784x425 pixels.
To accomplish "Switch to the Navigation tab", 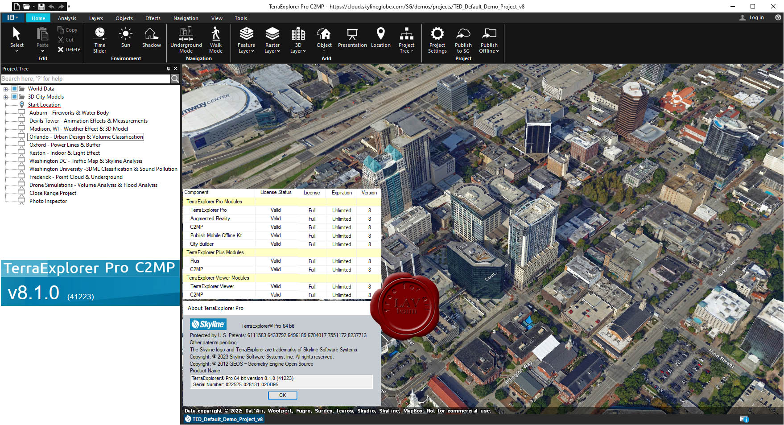I will click(x=186, y=18).
